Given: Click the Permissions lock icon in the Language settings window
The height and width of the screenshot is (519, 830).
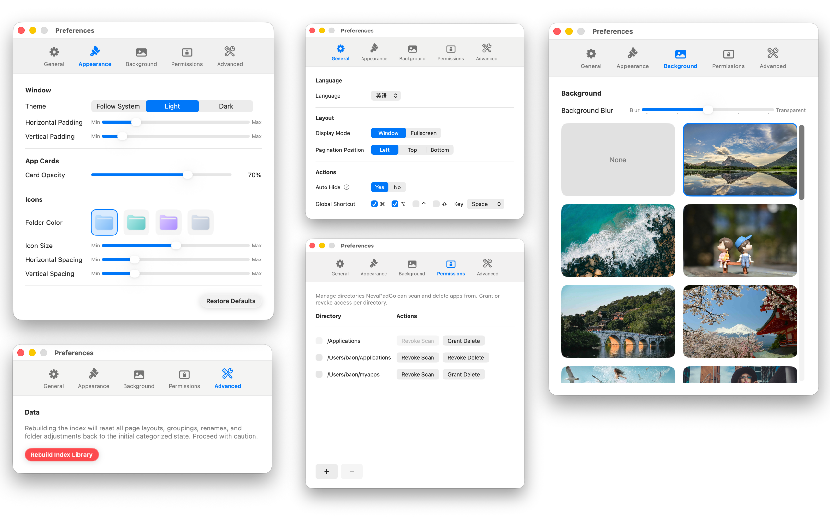Looking at the screenshot, I should 450,49.
